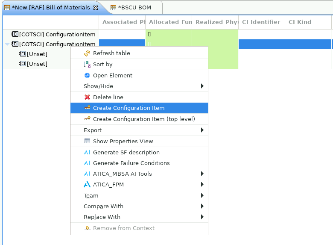Click the CI Identifier column header
Screen dimensions: 333x245
pos(262,22)
